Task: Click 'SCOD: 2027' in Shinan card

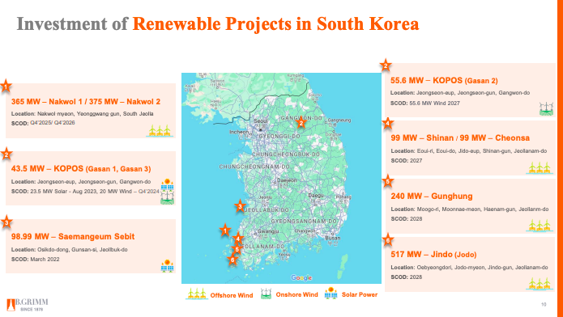Action: coord(407,161)
